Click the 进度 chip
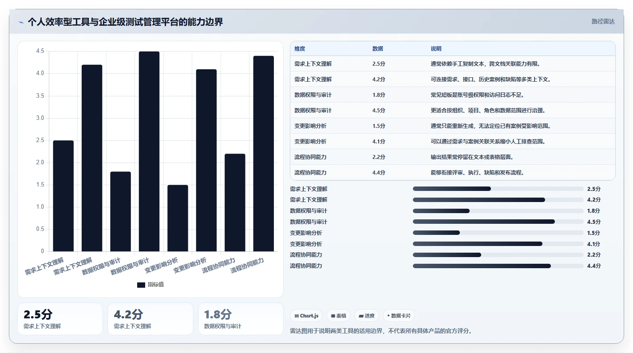The image size is (633, 353). 367,316
